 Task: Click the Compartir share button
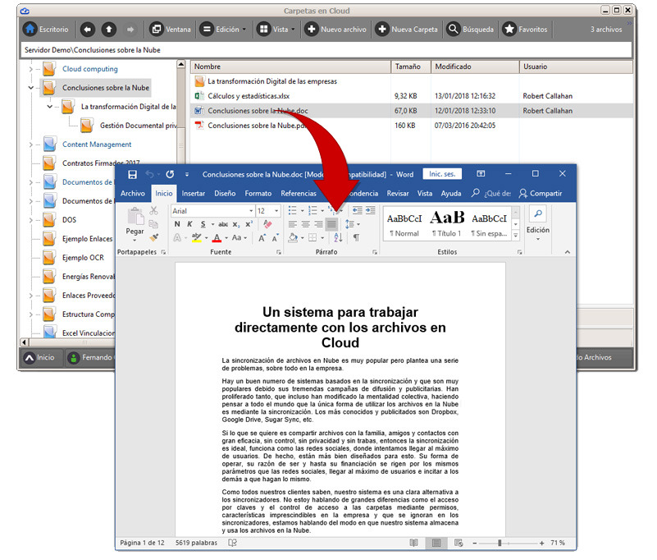point(541,194)
